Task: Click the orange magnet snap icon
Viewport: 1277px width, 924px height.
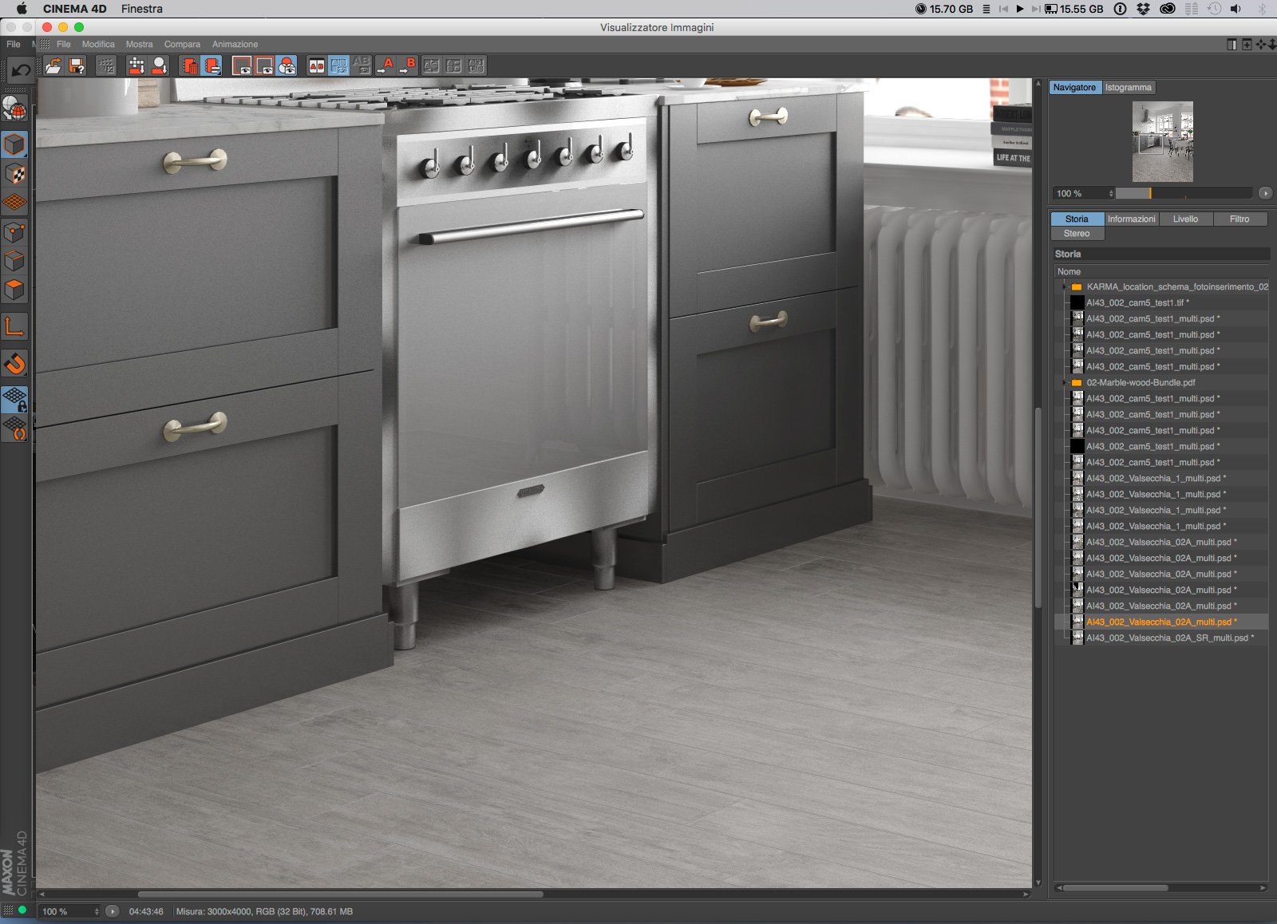Action: (x=15, y=364)
